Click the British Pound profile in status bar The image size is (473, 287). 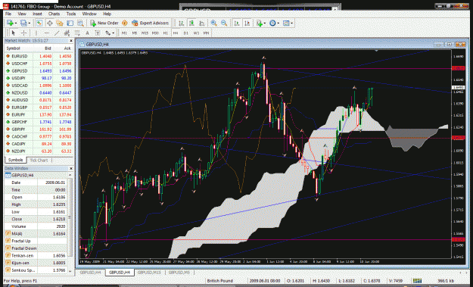(x=220, y=281)
